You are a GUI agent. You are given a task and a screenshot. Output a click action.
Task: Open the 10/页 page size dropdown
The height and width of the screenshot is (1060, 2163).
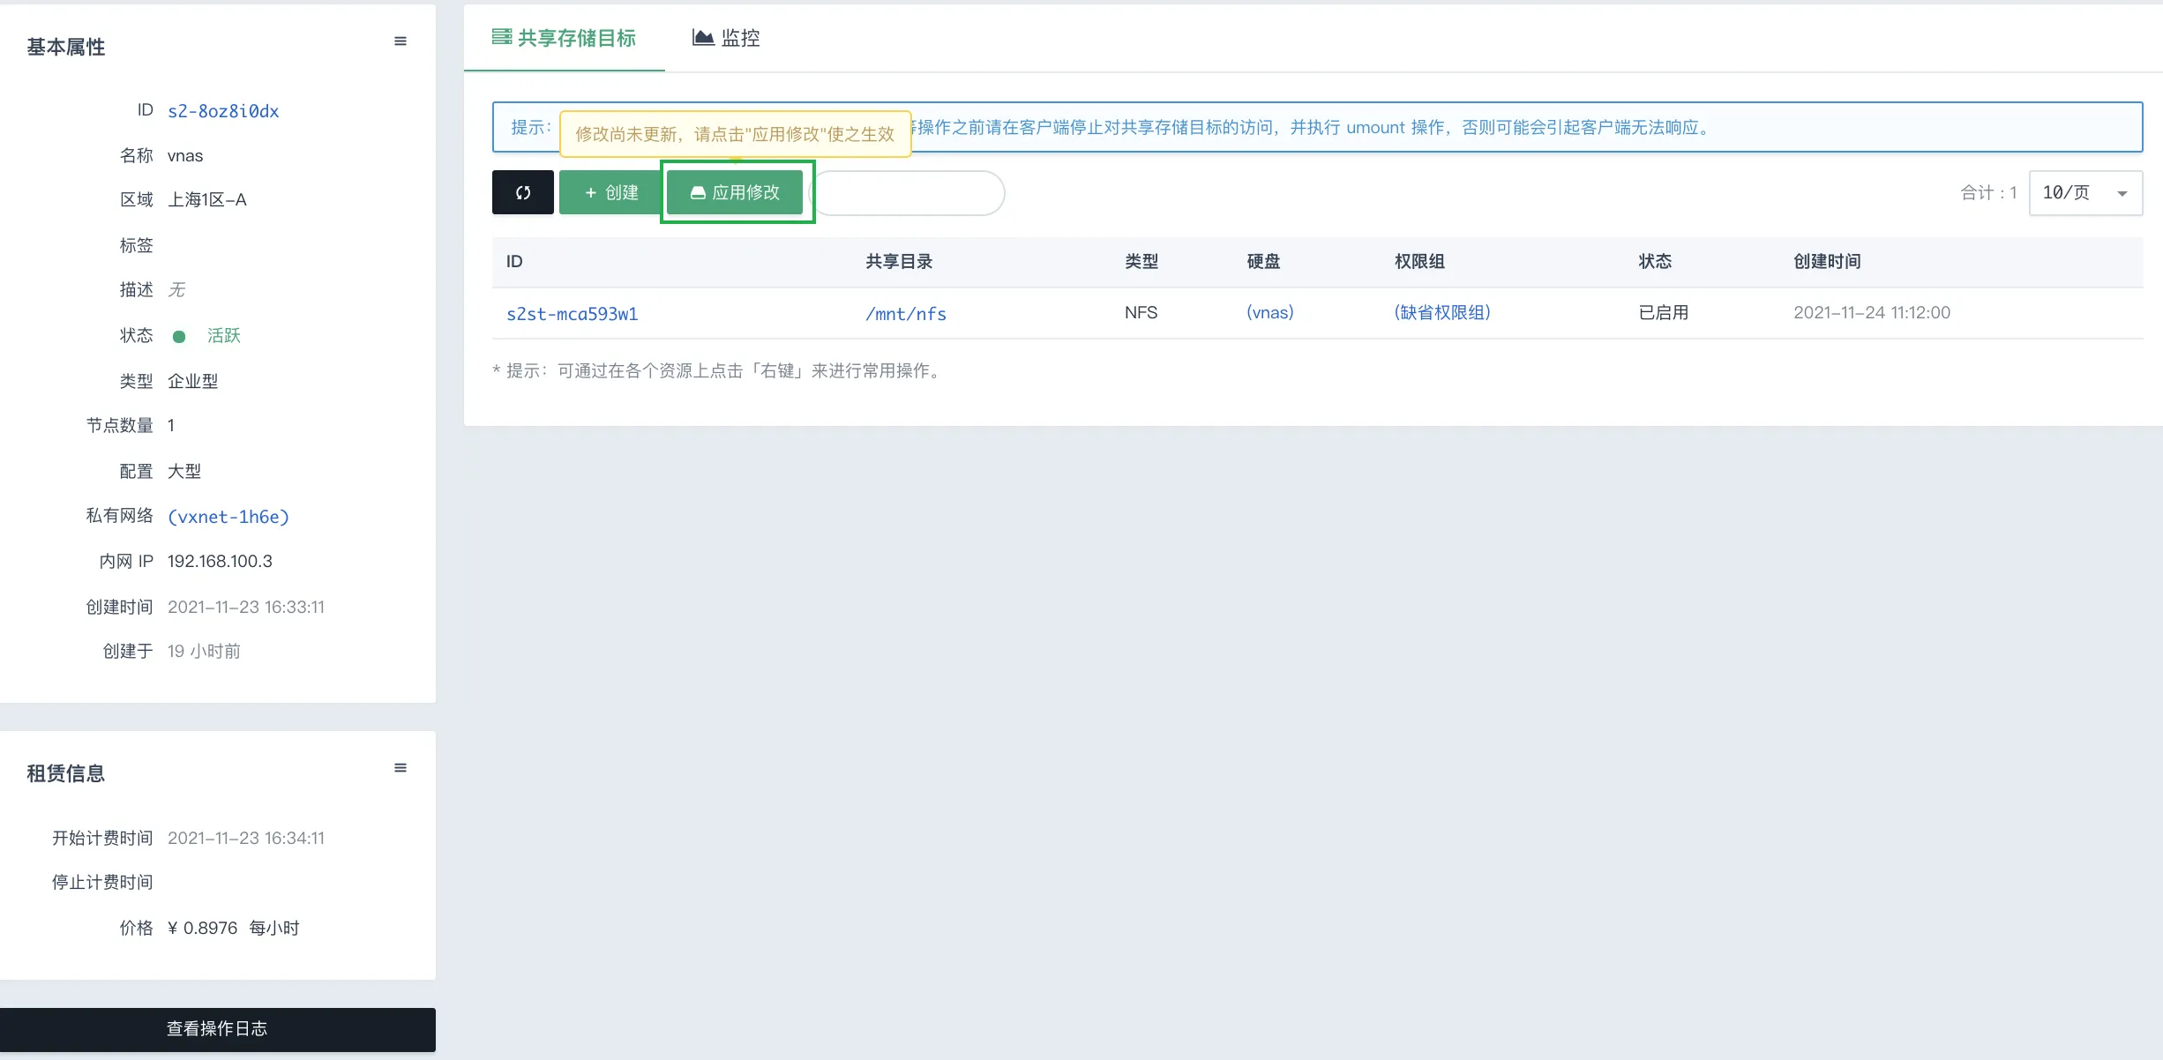point(2085,192)
